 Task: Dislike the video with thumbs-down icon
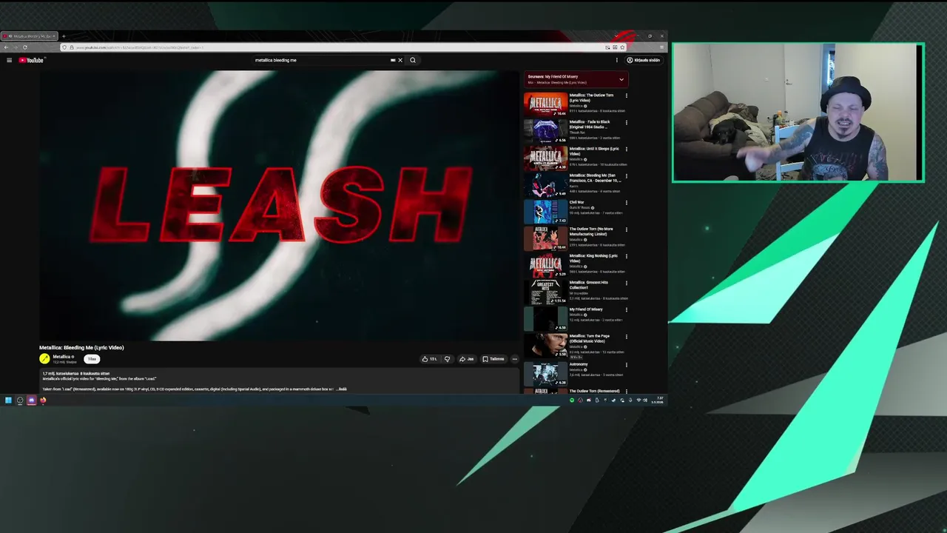point(447,359)
